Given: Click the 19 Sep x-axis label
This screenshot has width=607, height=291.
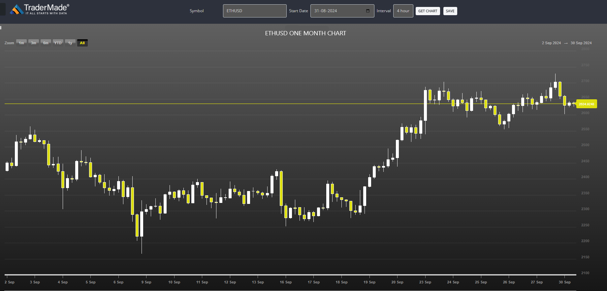Looking at the screenshot, I should [369, 282].
